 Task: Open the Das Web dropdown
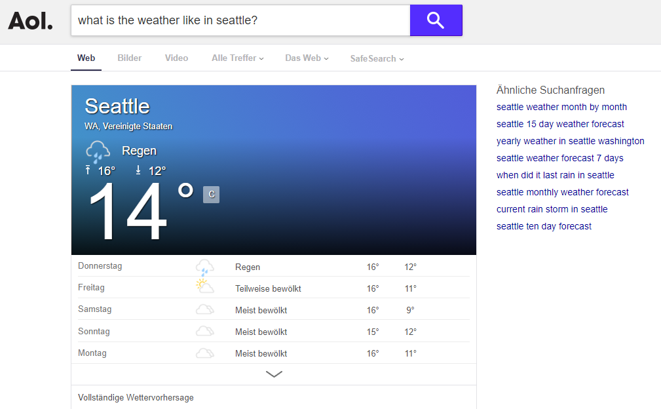(x=306, y=58)
